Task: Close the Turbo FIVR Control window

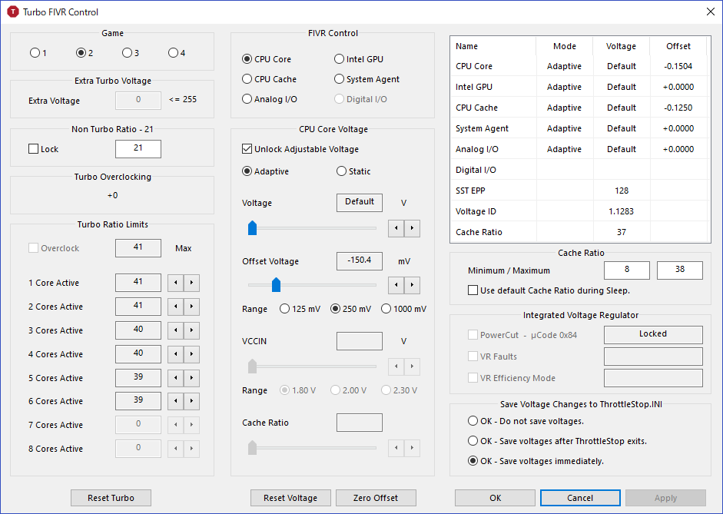Action: tap(711, 12)
